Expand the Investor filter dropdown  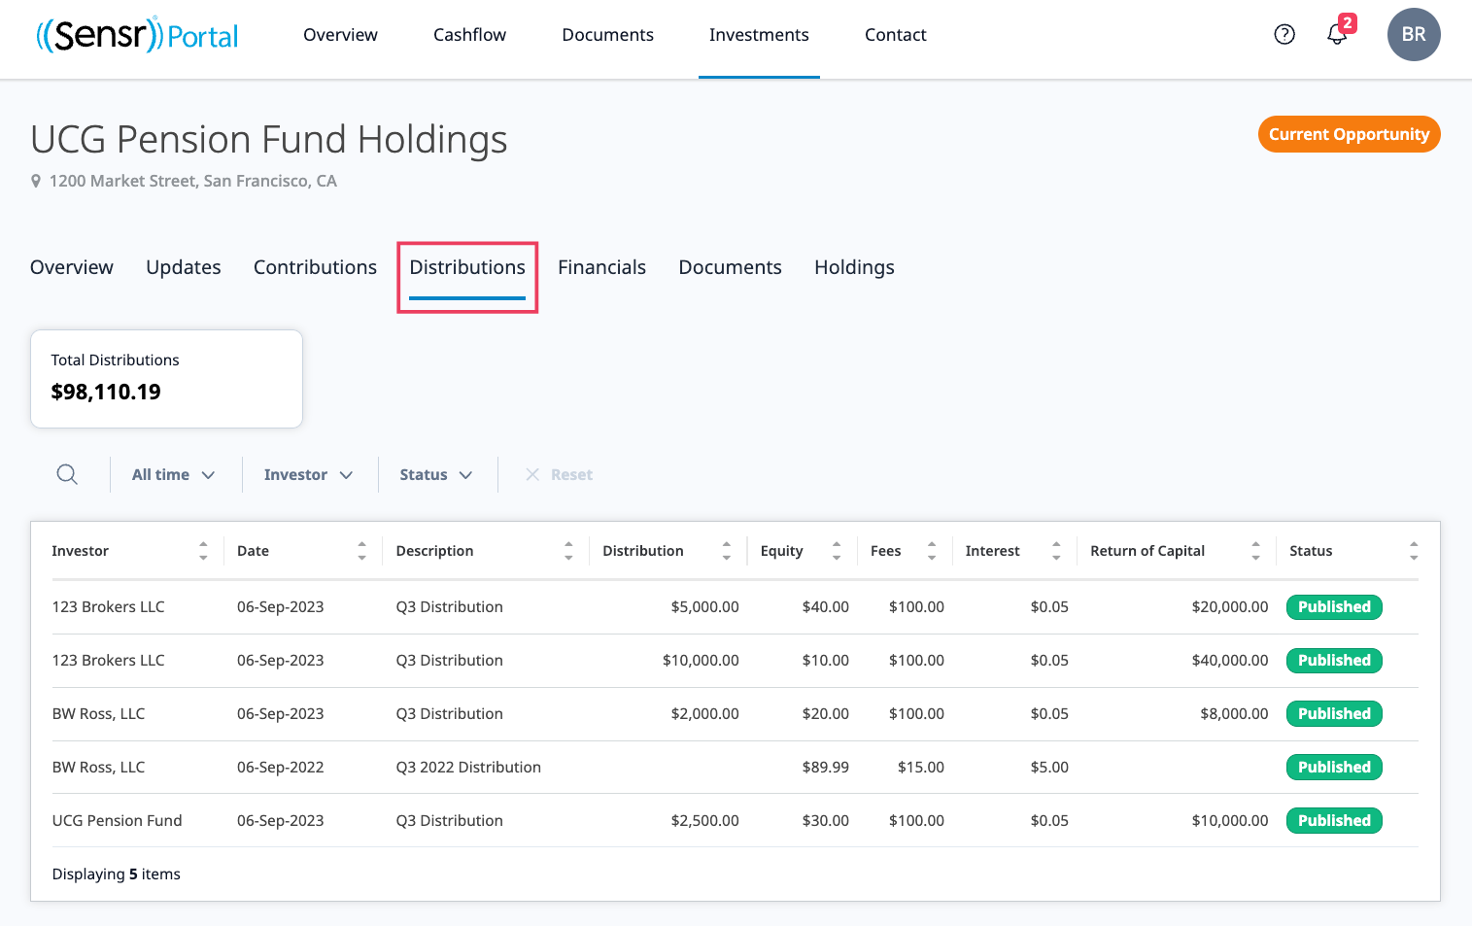[309, 474]
